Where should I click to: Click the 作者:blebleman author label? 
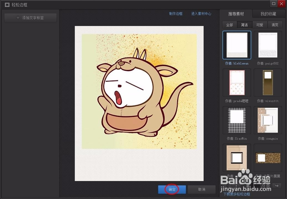tap(237, 63)
